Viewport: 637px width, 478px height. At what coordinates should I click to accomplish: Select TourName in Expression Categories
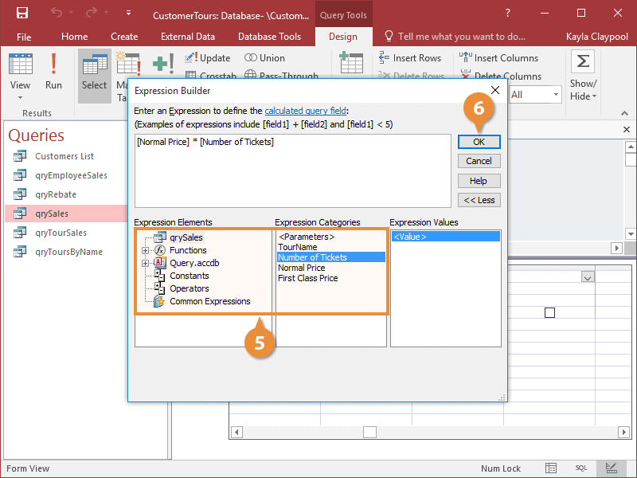(x=297, y=247)
